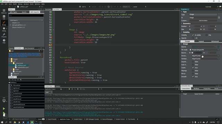The height and width of the screenshot is (124, 222).
Task: Select borderEntered in navigator
Action: (18, 93)
